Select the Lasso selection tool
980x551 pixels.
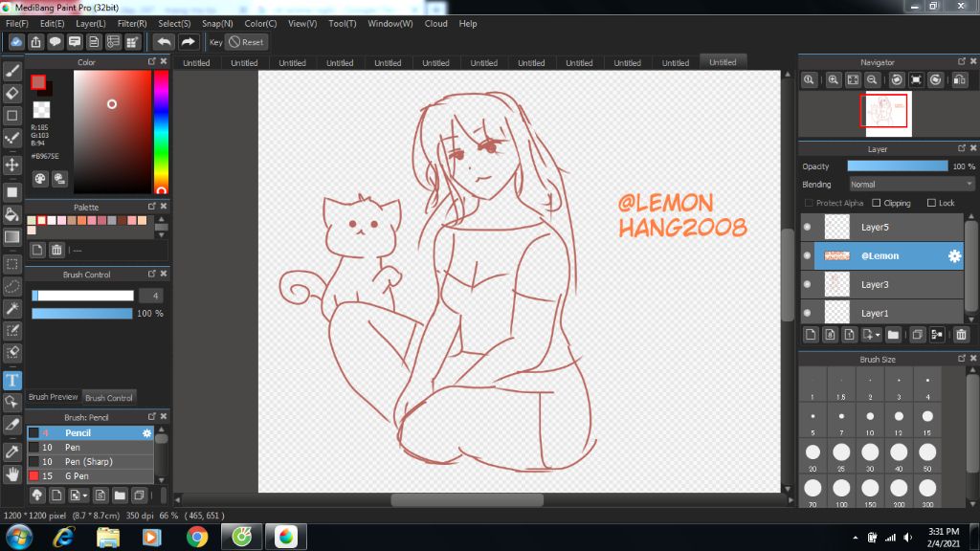click(x=11, y=286)
